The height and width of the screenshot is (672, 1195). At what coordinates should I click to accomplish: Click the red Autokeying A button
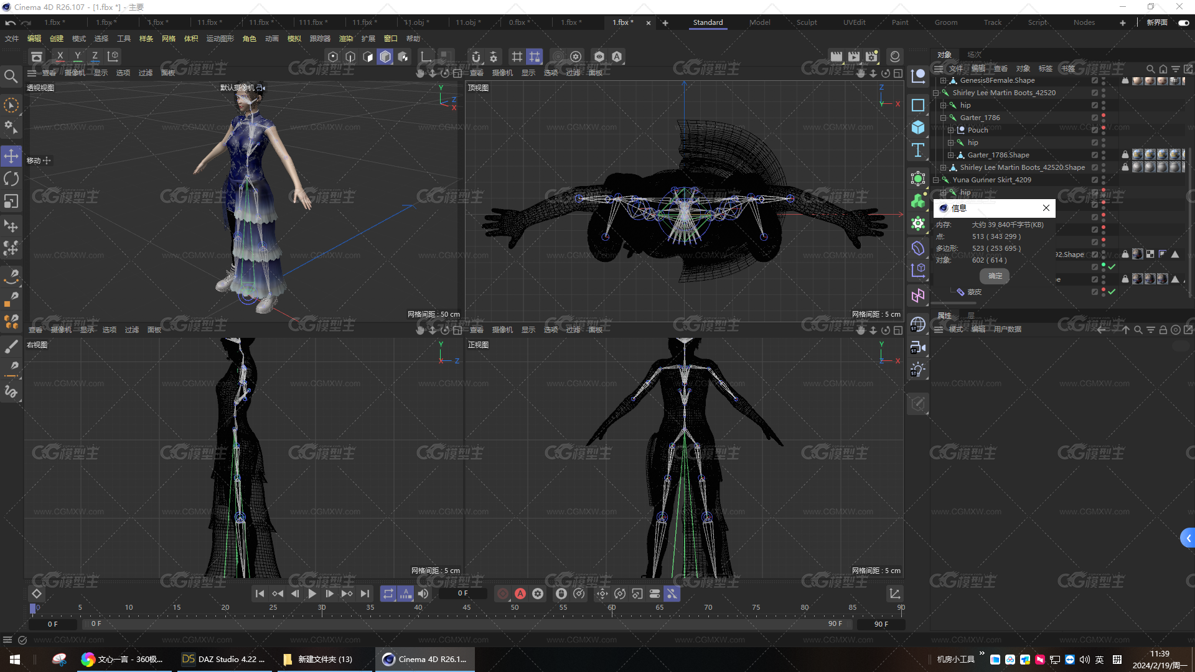click(x=520, y=594)
